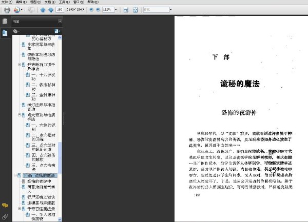
Task: Collapse the 点穴奇功与治病手法 bookmark
Action: tap(20, 115)
